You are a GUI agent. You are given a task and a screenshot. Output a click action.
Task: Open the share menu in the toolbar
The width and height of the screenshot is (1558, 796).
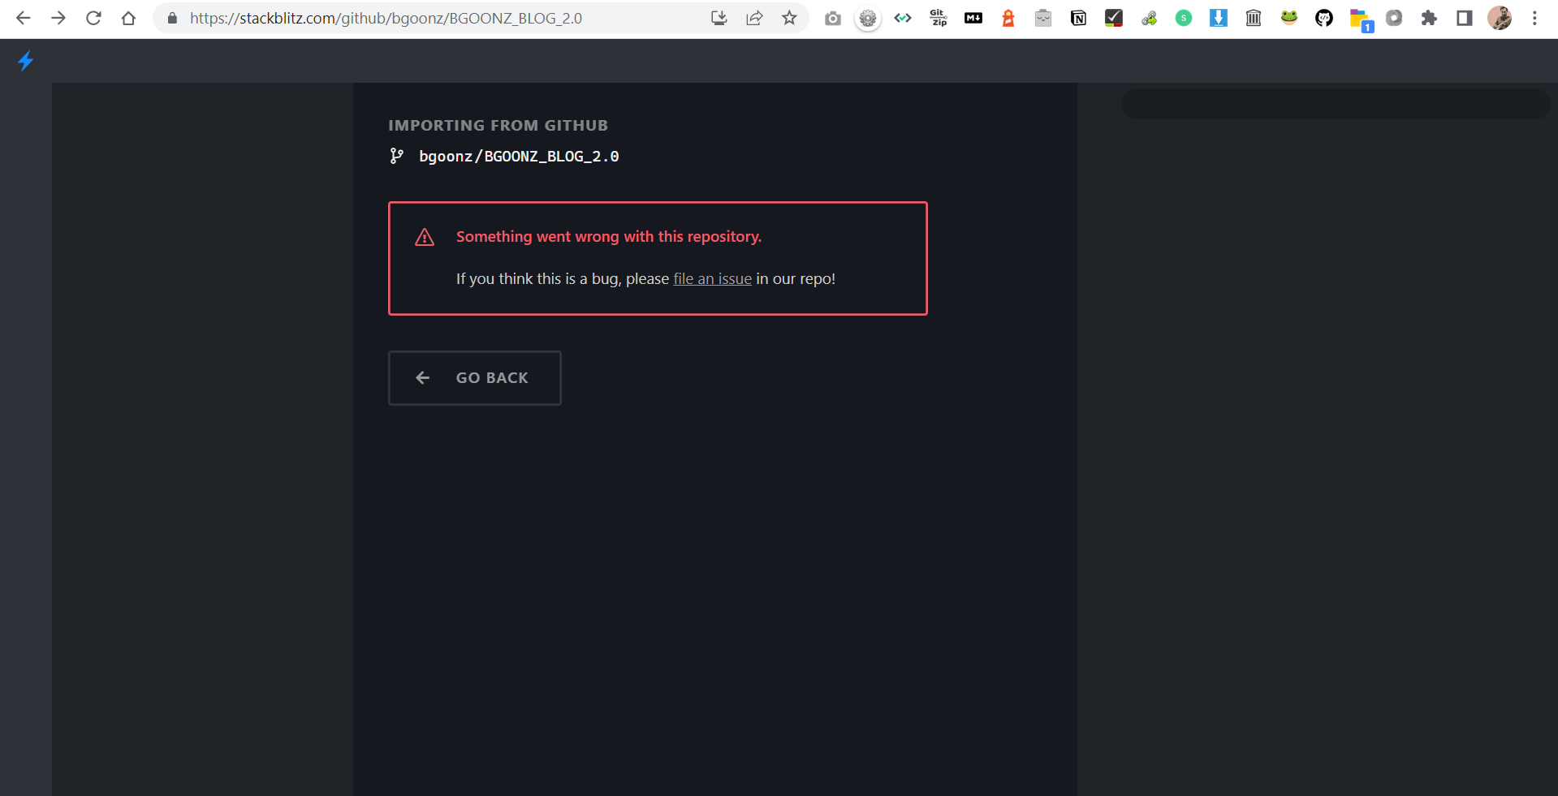coord(754,18)
